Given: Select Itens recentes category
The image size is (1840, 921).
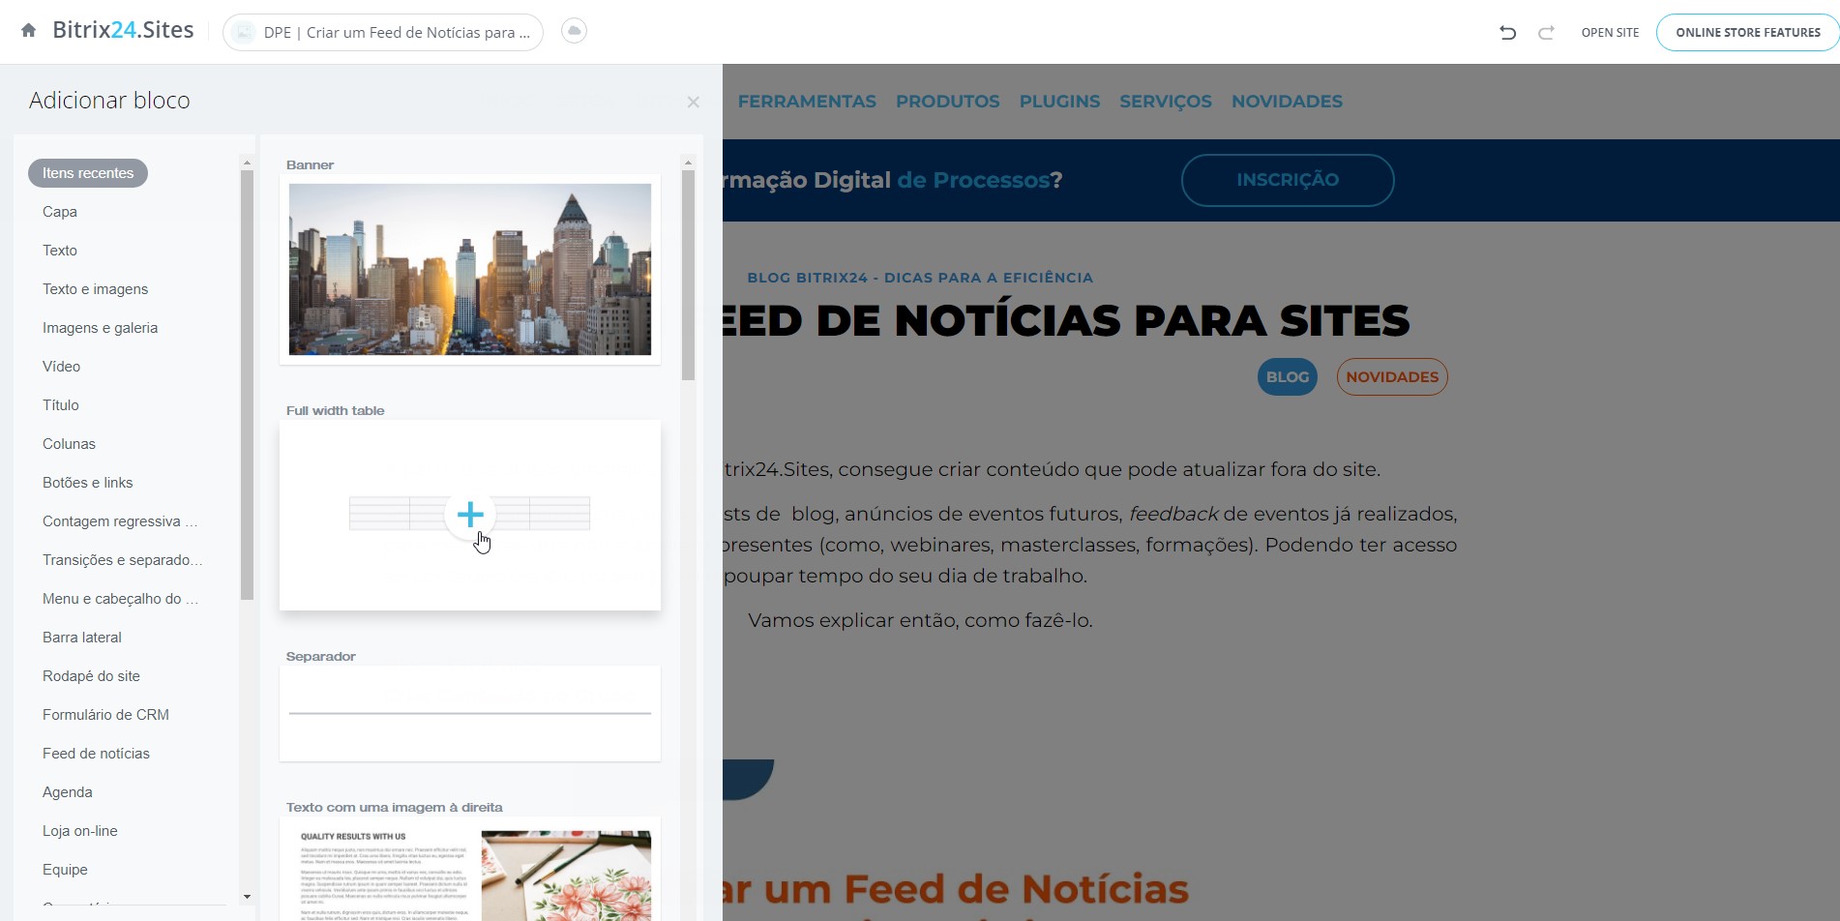Looking at the screenshot, I should [88, 173].
